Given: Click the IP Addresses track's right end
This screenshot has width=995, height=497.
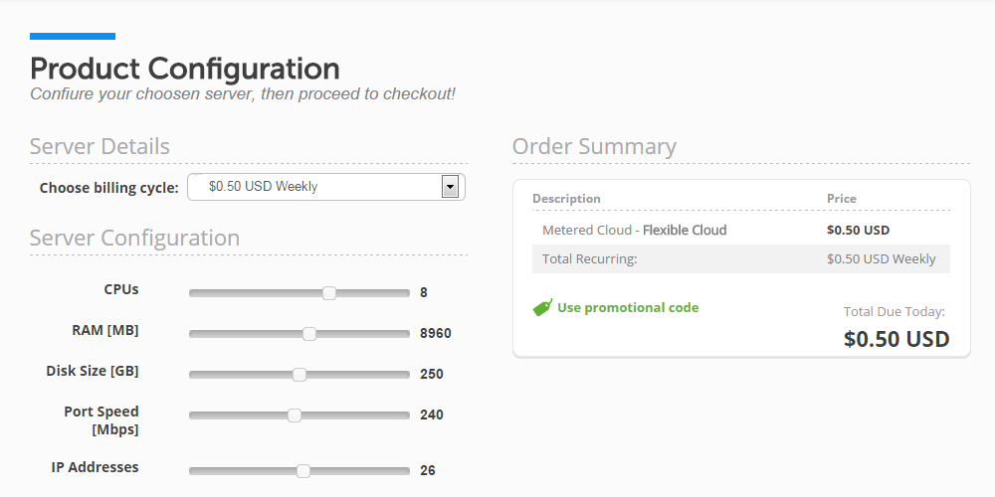Looking at the screenshot, I should pyautogui.click(x=406, y=471).
